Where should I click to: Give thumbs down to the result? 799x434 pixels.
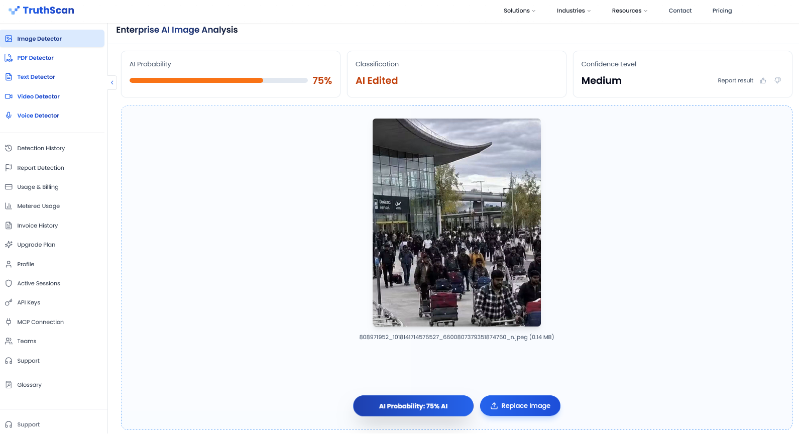click(777, 80)
